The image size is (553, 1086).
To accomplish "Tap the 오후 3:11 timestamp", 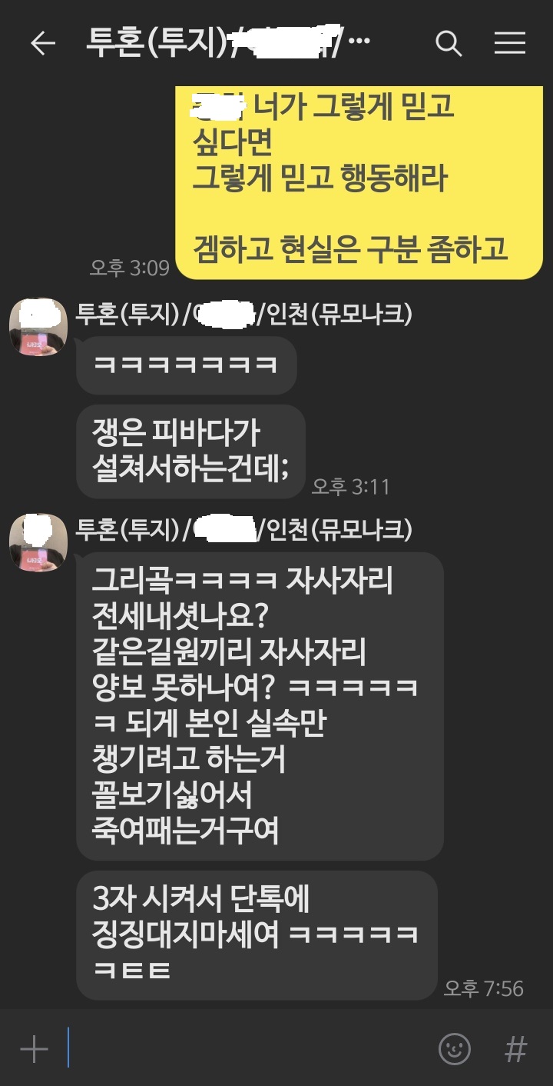I will (x=351, y=486).
